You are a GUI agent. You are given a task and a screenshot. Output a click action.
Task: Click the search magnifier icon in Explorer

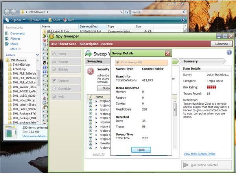pos(184,12)
